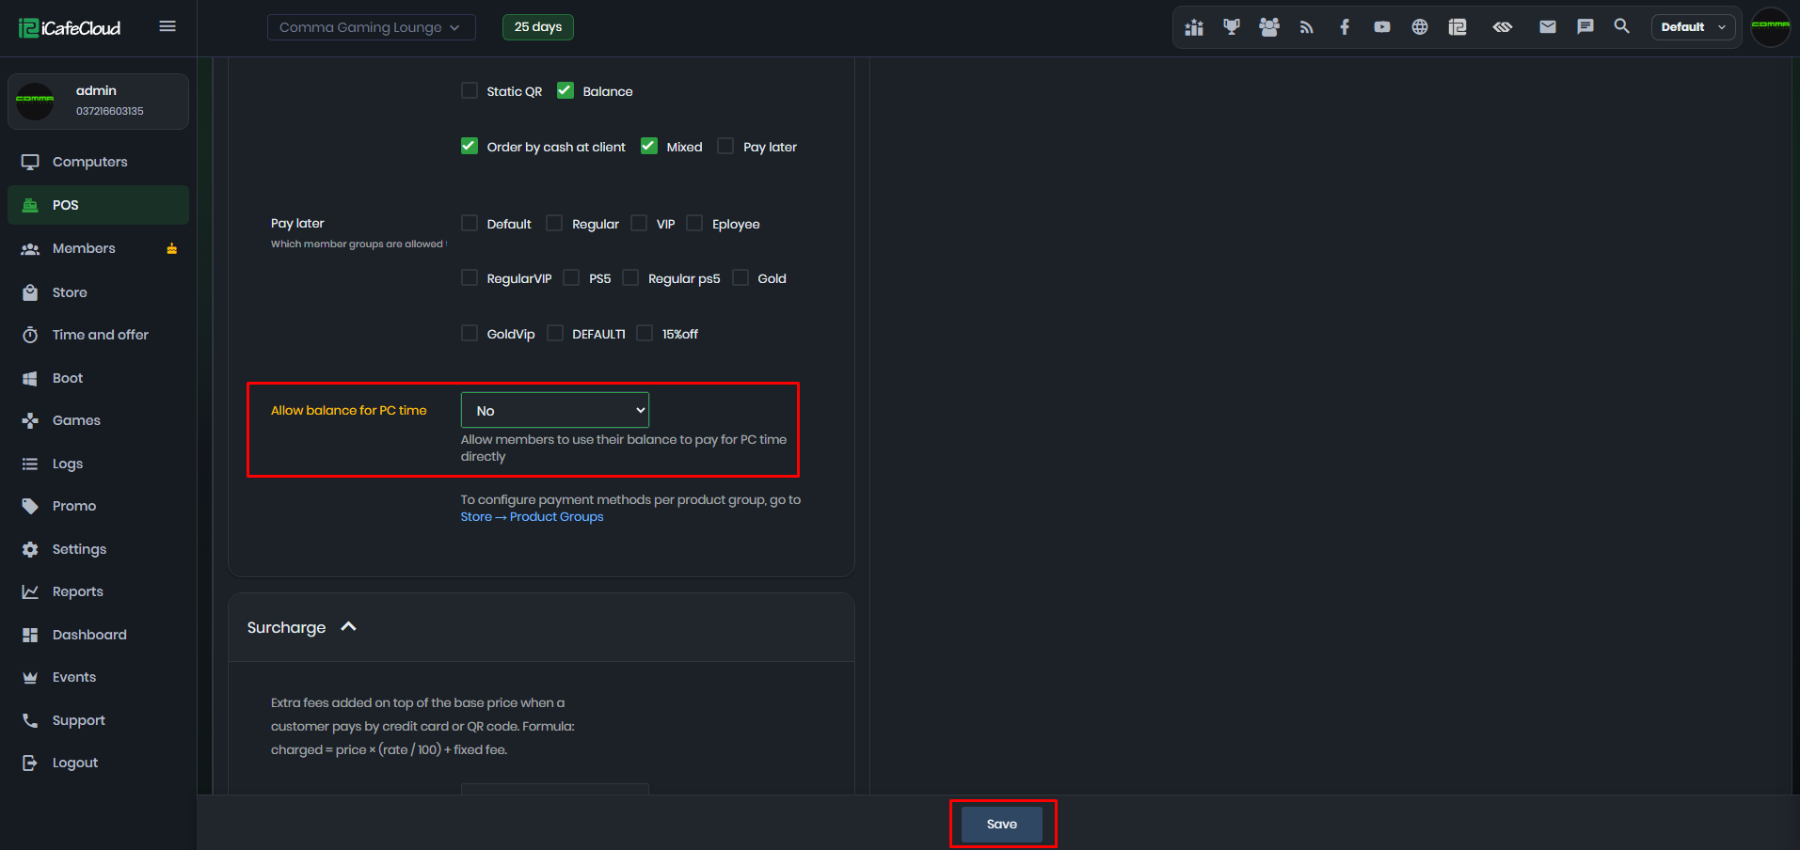The height and width of the screenshot is (850, 1800).
Task: Click the Save button
Action: [1001, 824]
